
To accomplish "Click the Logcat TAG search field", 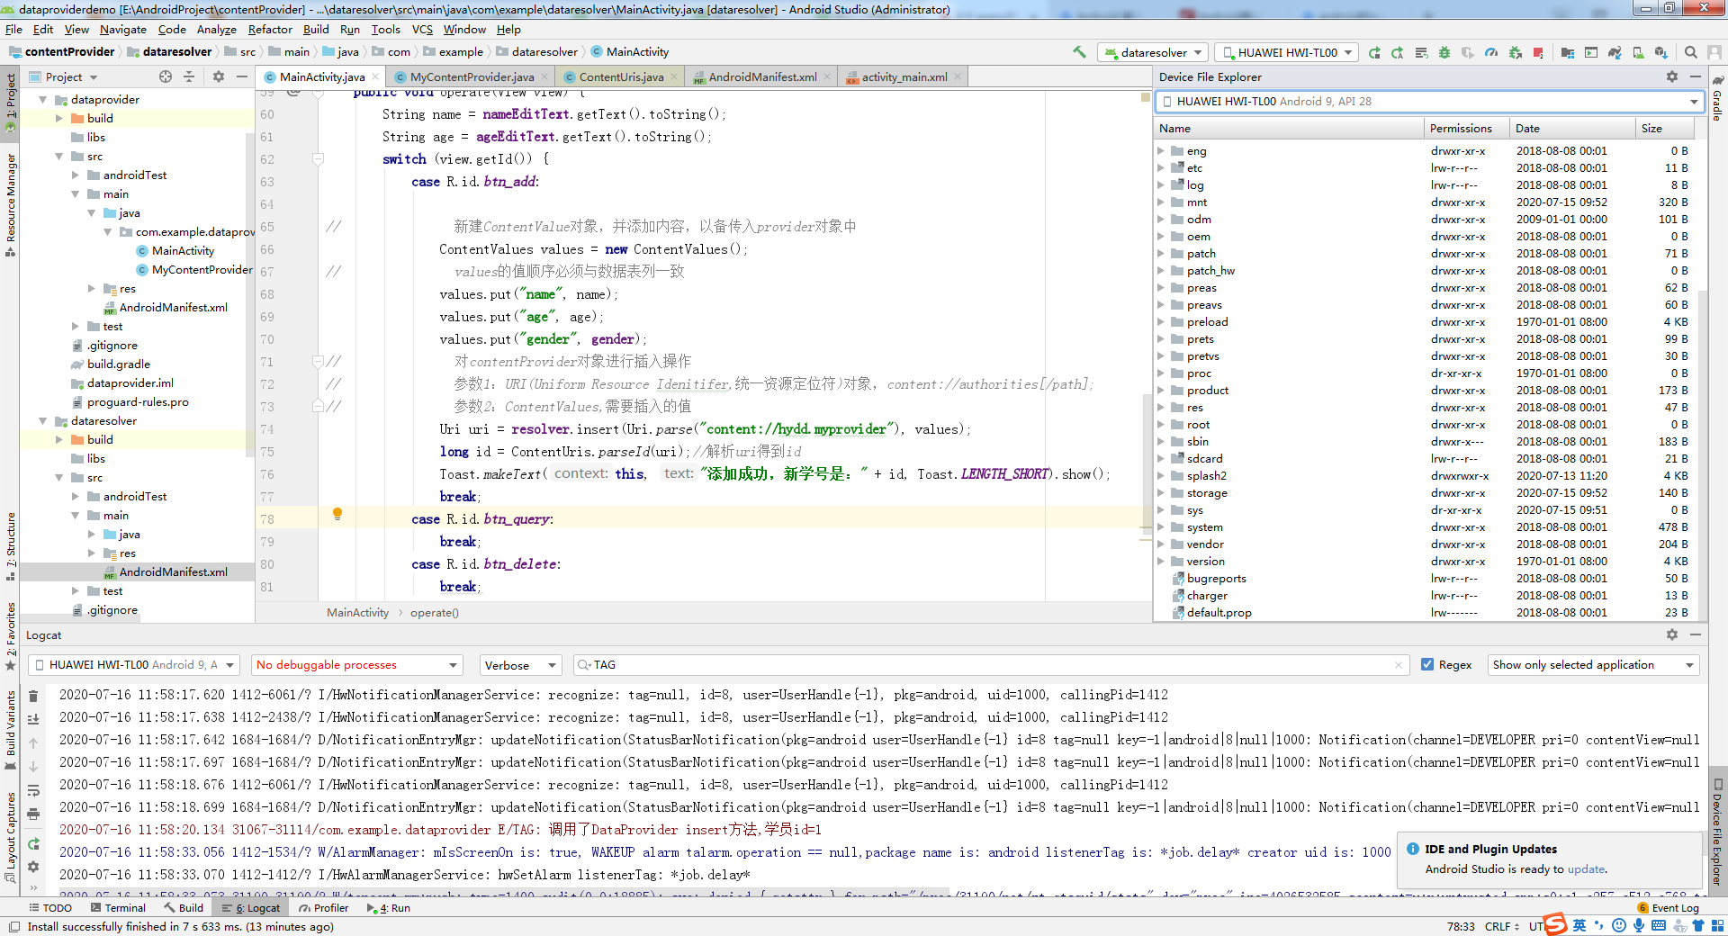I will tap(990, 665).
